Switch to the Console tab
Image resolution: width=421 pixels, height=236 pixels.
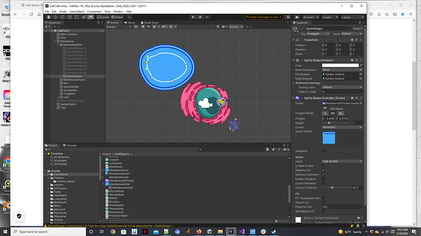70,145
